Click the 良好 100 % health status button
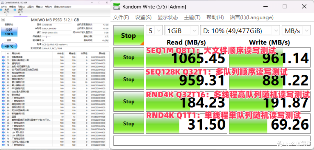Screen dimensions: 314x150 click(x=9, y=32)
